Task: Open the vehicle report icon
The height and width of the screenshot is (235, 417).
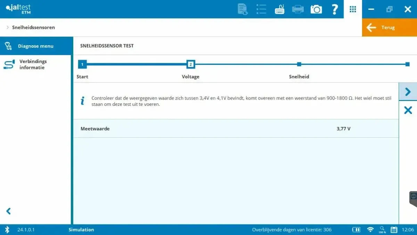Action: coord(242,9)
